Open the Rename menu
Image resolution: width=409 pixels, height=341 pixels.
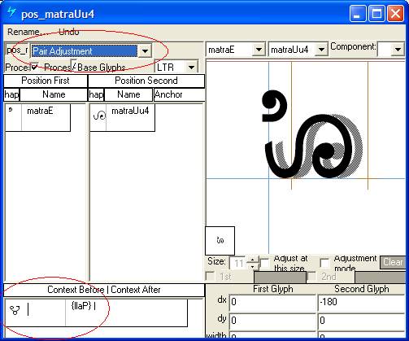coord(28,32)
